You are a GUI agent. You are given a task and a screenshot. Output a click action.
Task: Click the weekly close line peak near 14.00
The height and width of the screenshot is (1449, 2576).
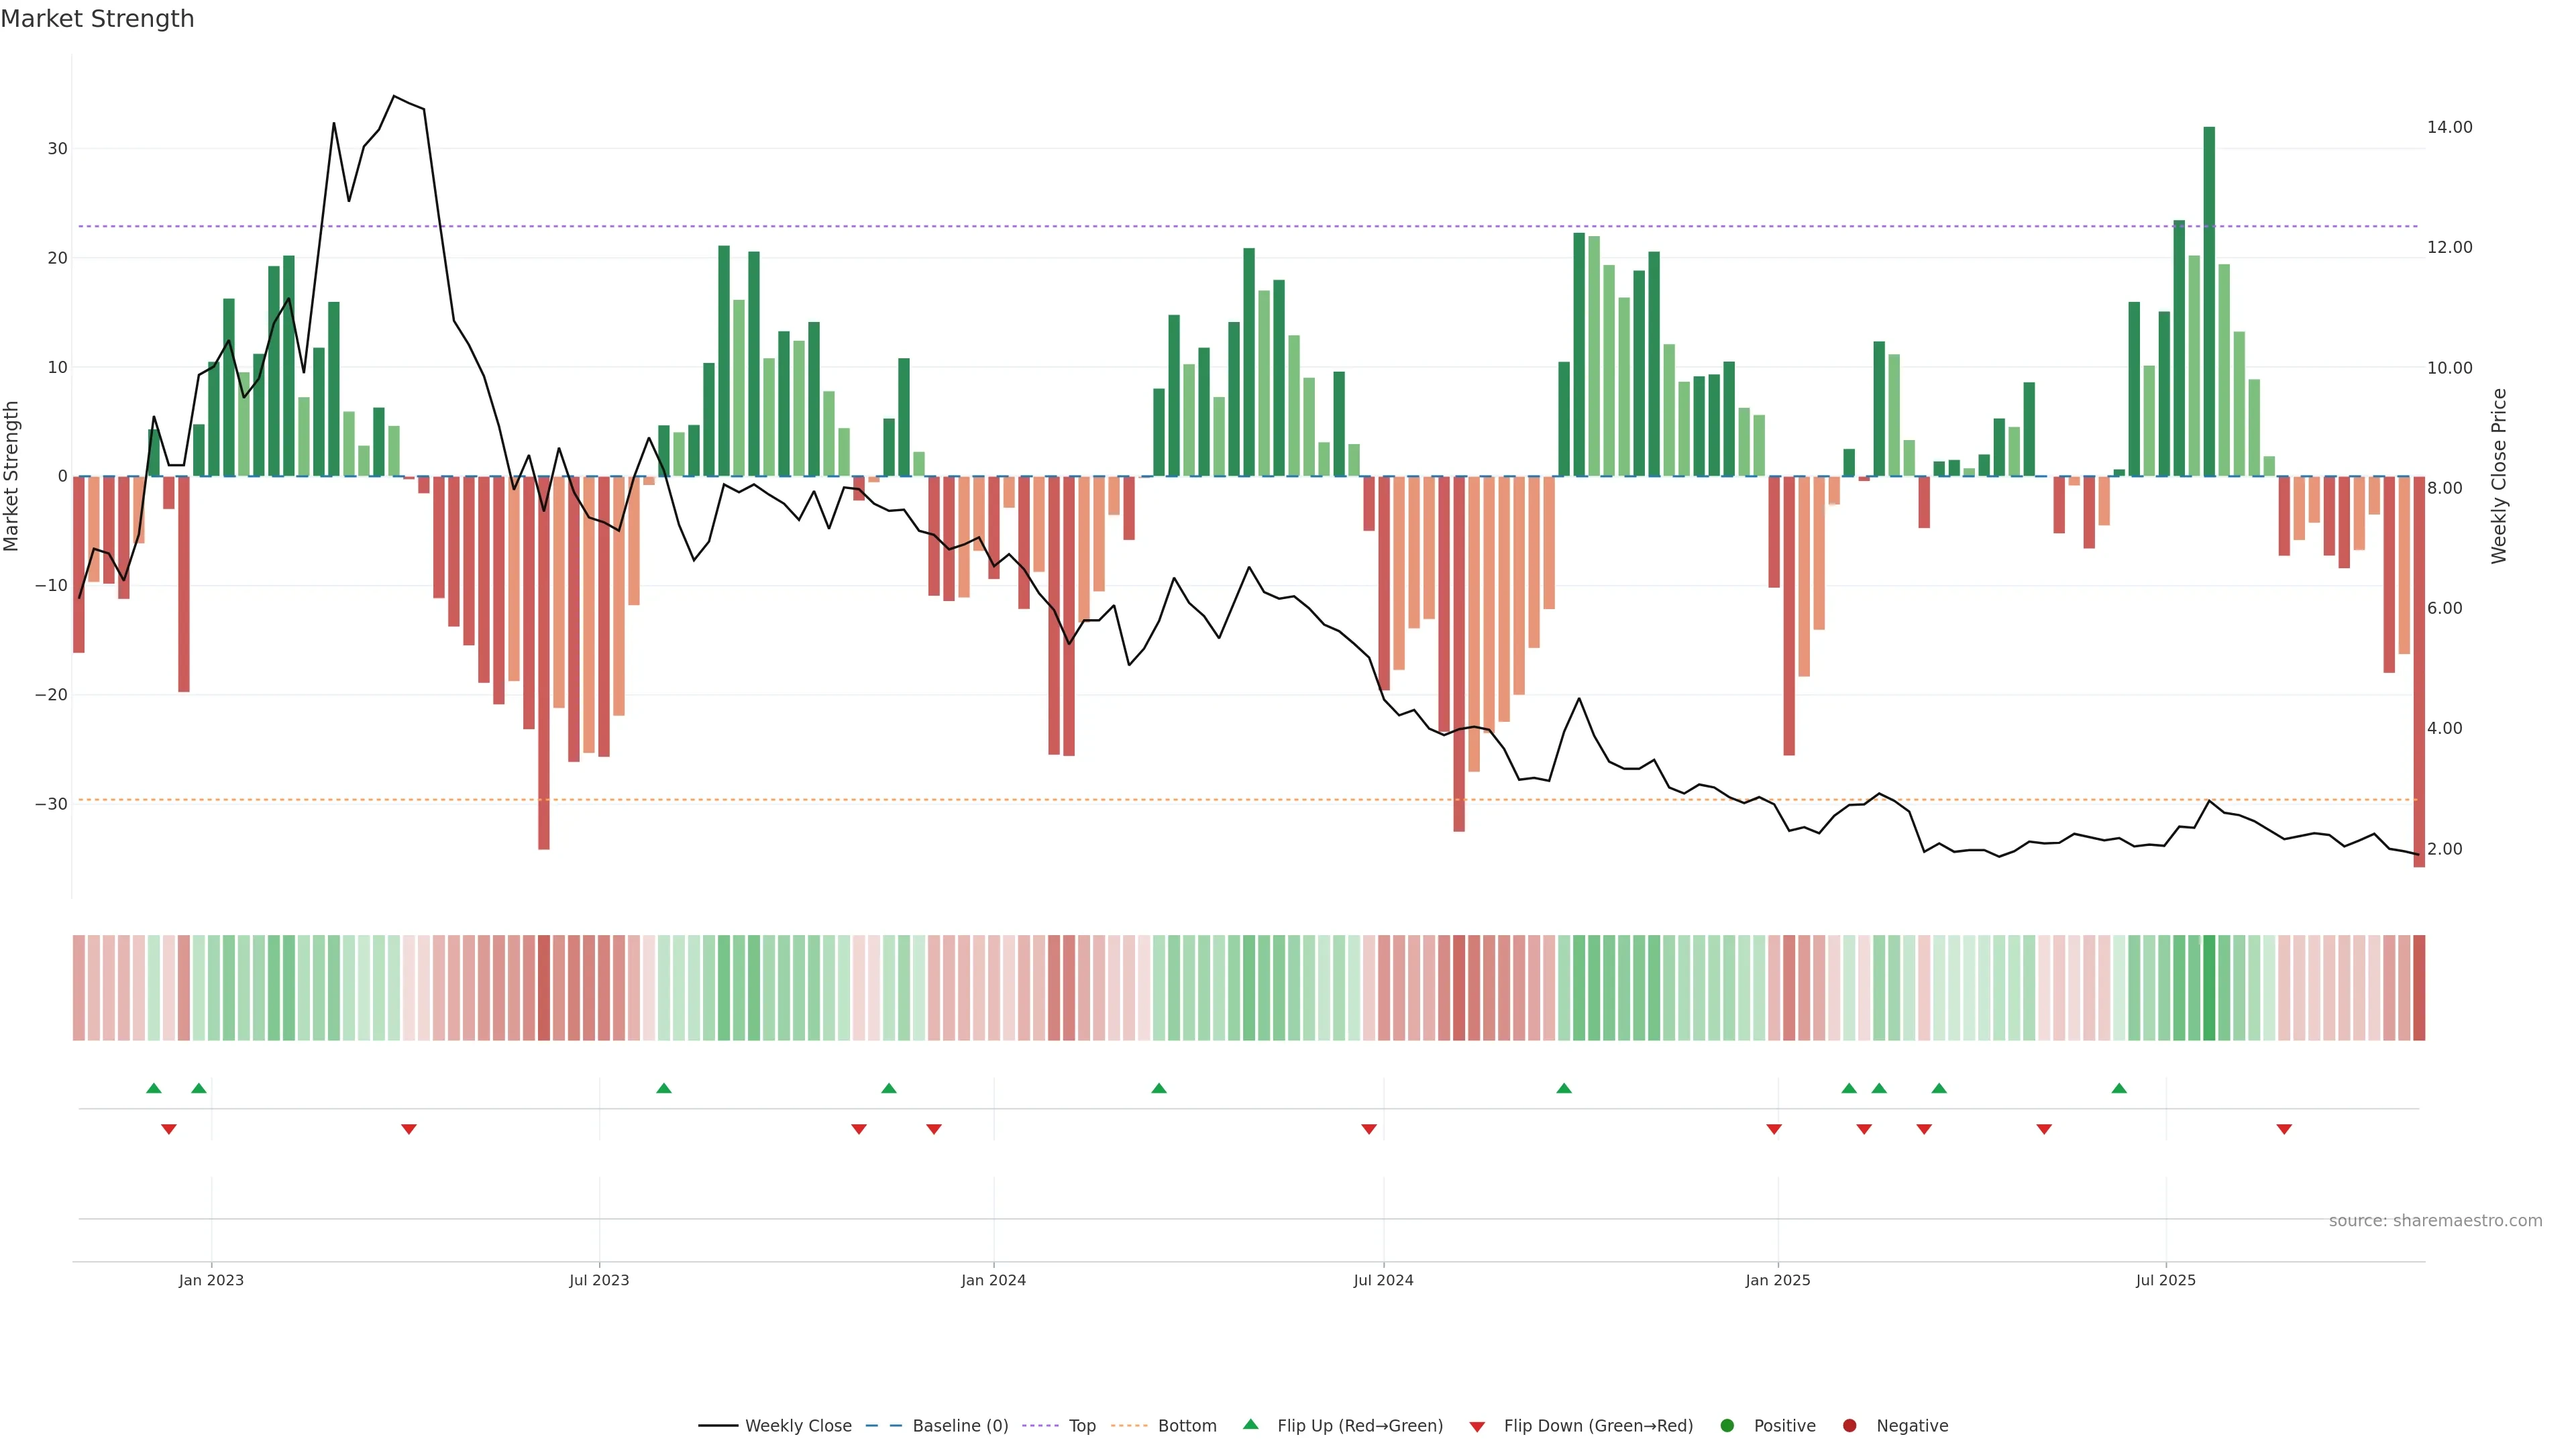click(x=394, y=97)
